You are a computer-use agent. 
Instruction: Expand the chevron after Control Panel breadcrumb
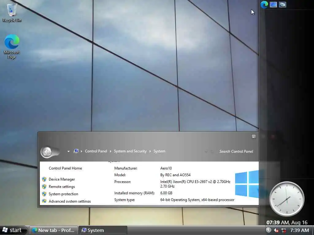point(110,151)
